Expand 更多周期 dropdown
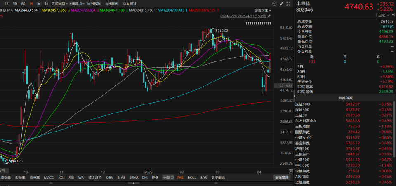 [x=59, y=4]
